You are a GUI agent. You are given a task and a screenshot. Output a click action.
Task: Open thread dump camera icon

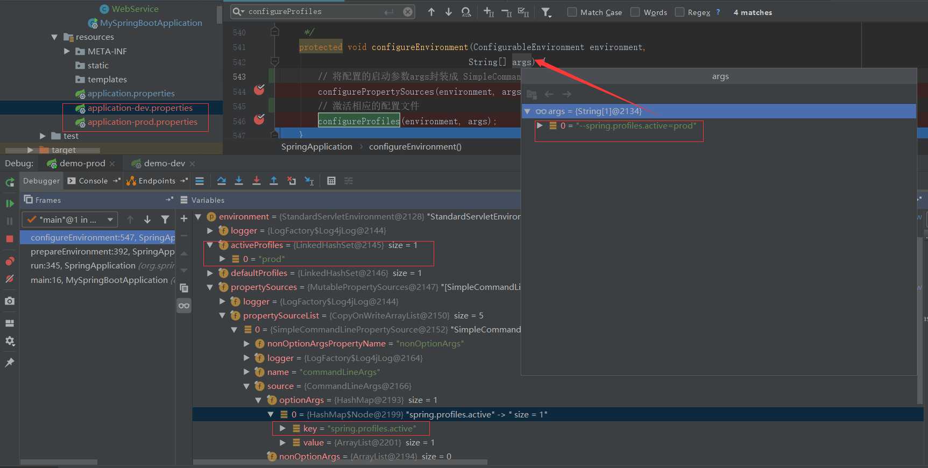click(x=10, y=301)
